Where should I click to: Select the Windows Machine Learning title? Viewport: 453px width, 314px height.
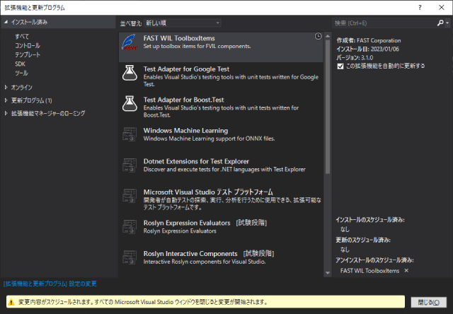click(185, 131)
